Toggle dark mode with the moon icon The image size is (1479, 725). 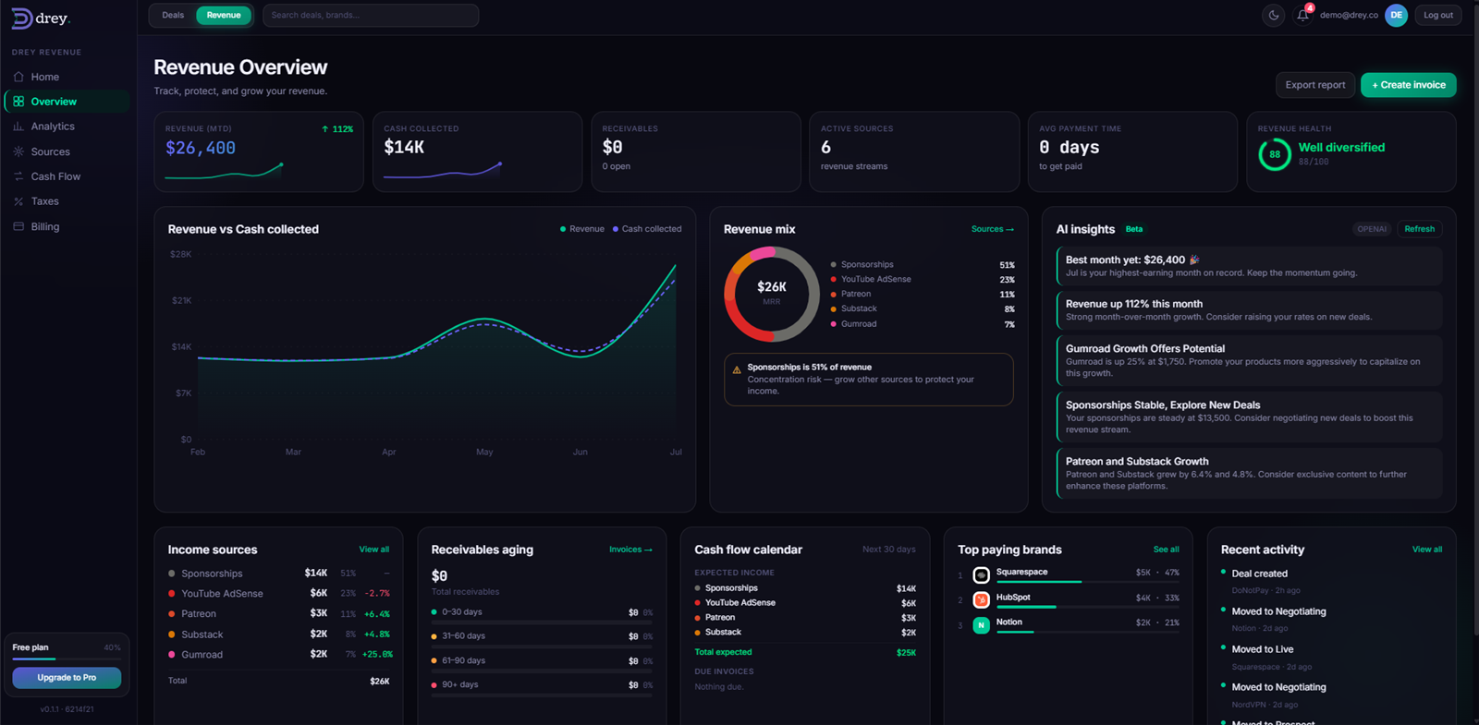click(x=1274, y=15)
